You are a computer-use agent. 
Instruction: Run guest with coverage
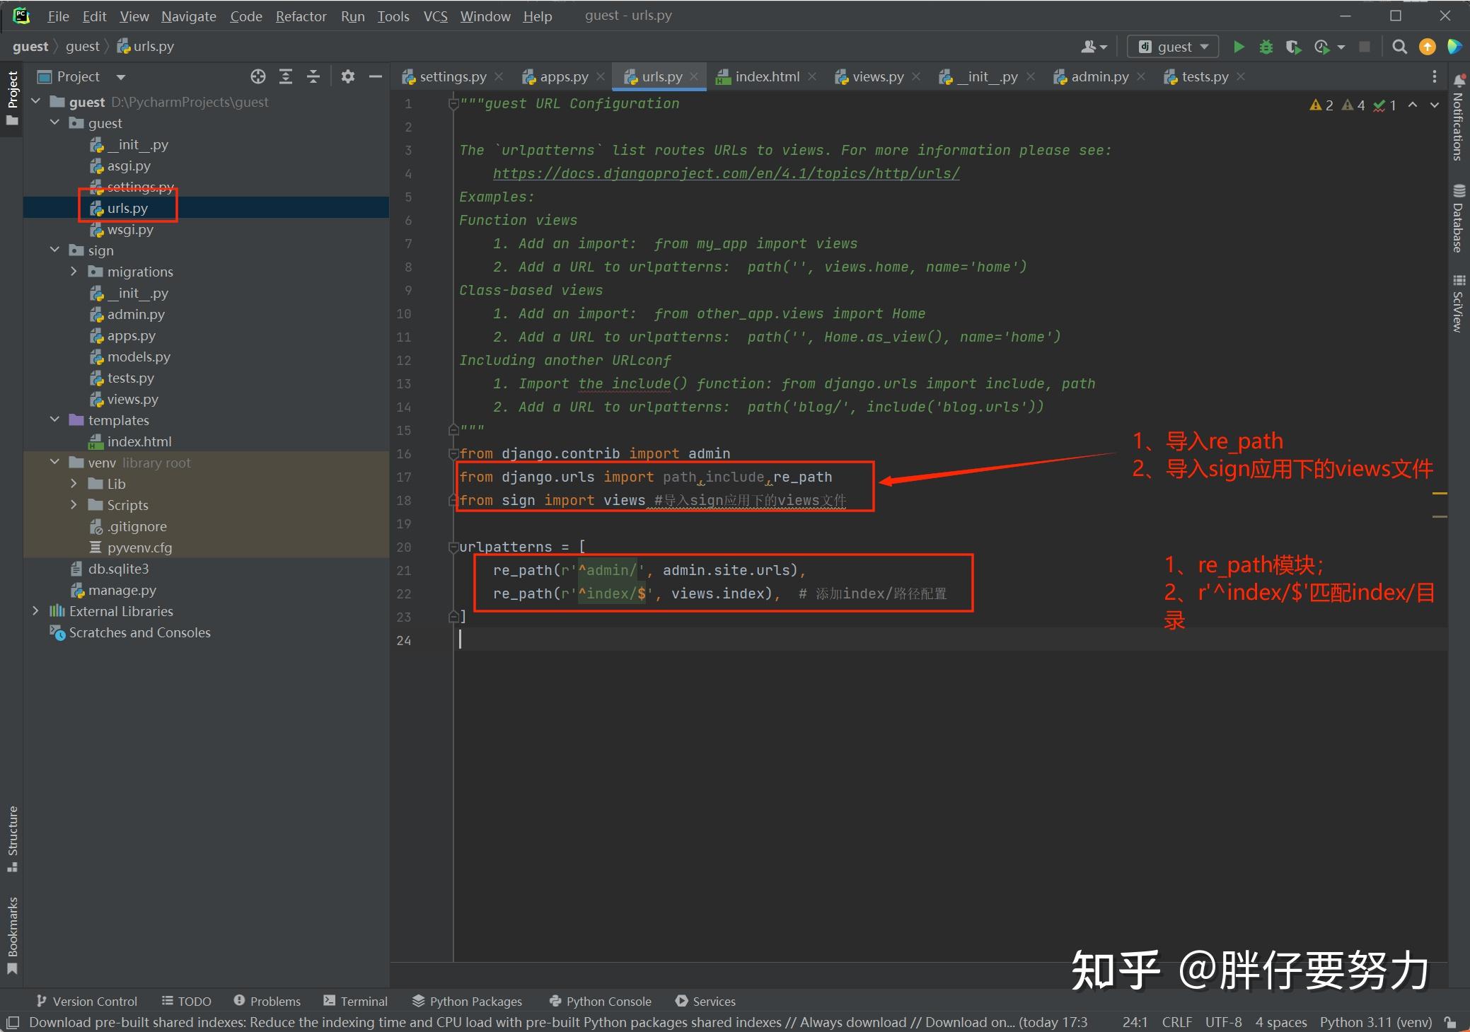[1292, 47]
